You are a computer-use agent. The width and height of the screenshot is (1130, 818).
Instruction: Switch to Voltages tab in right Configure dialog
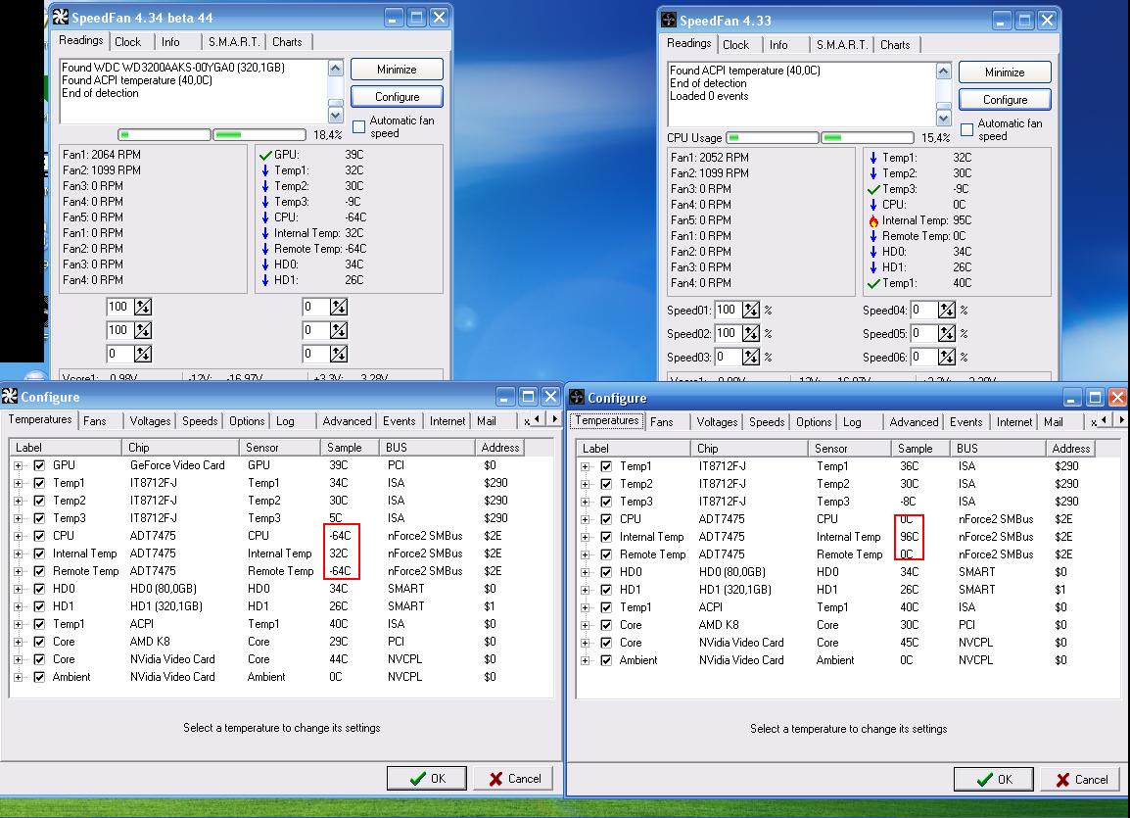coord(717,422)
